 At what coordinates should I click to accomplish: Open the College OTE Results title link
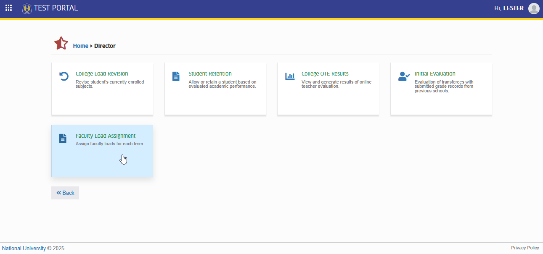pyautogui.click(x=325, y=74)
